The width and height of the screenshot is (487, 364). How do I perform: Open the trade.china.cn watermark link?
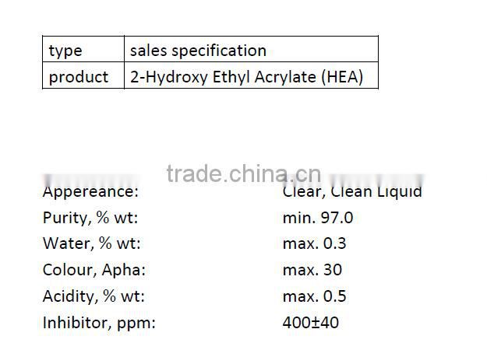244,173
